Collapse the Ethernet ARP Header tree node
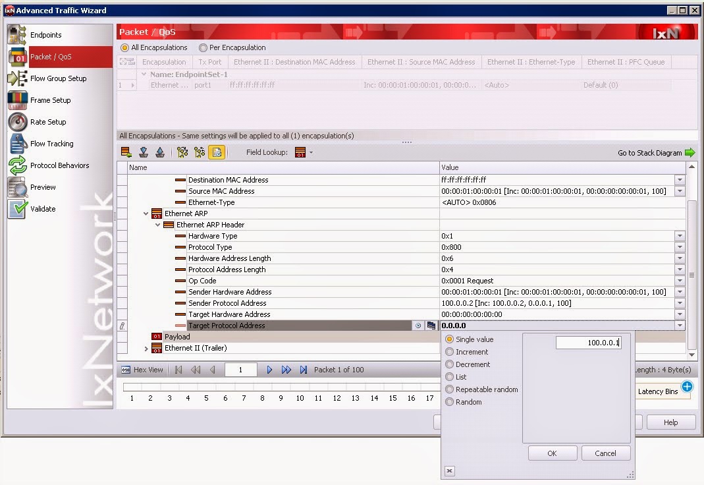The width and height of the screenshot is (704, 485). click(157, 224)
